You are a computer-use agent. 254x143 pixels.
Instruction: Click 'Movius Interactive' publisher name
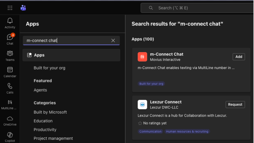165,60
